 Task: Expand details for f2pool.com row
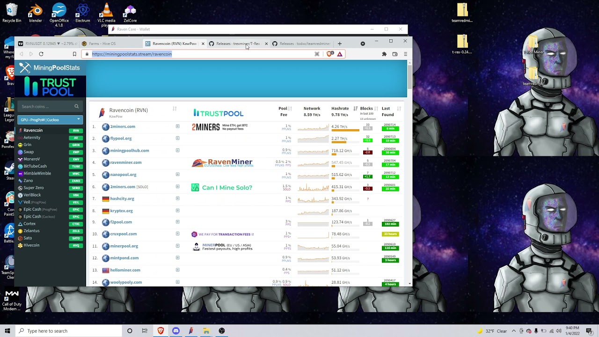(177, 222)
